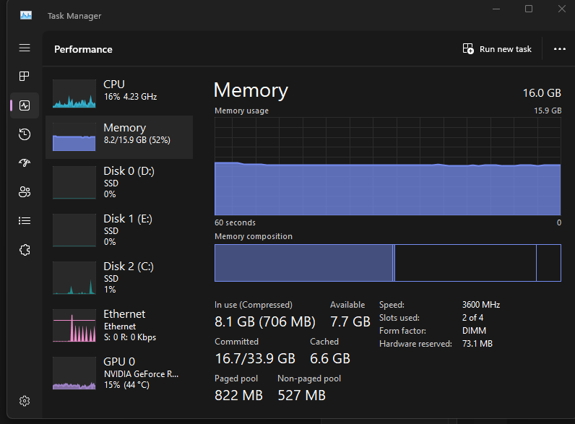Open the hamburger navigation menu
The image size is (575, 424).
[25, 48]
